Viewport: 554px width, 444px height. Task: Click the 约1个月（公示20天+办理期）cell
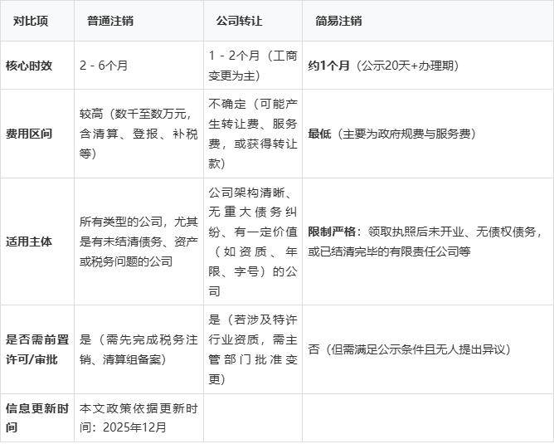point(428,66)
